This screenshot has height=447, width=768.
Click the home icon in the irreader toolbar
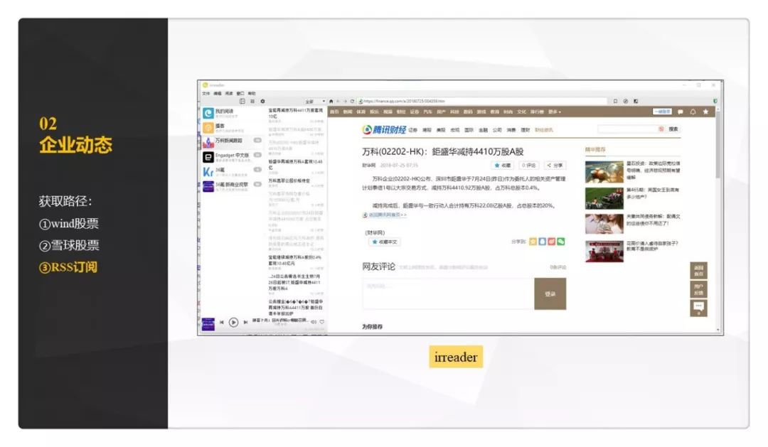[x=331, y=100]
